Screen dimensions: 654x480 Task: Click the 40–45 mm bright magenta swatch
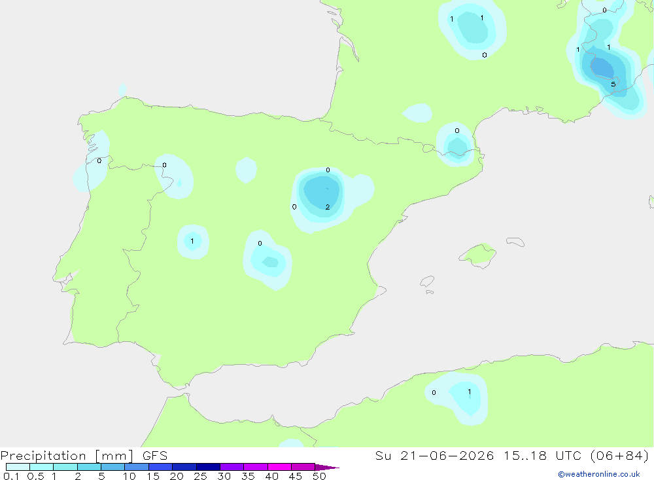coord(279,467)
